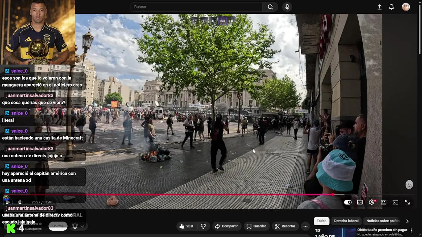Image resolution: width=422 pixels, height=237 pixels.
Task: Click the side-panel overlay icon
Action: tap(231, 21)
